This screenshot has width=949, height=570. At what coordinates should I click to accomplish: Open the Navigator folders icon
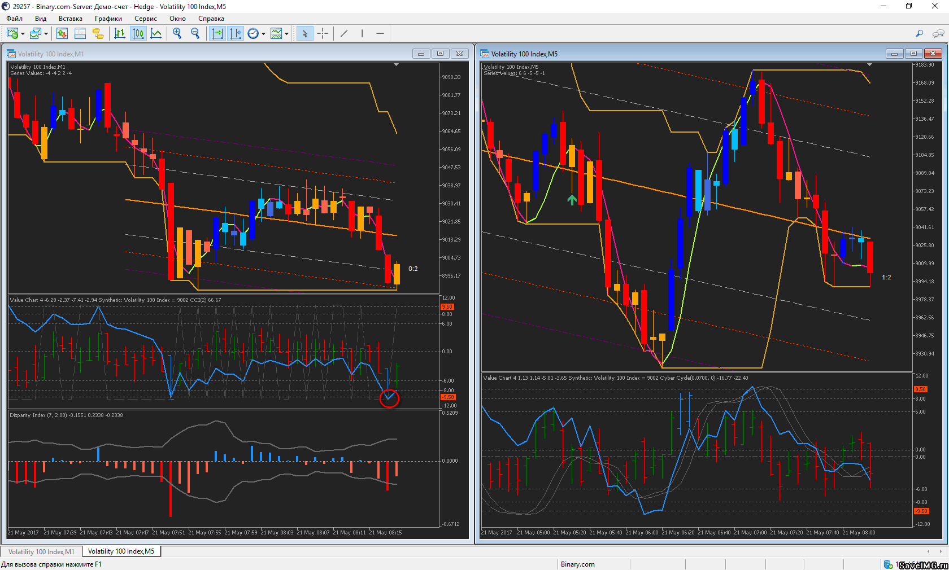pos(98,34)
